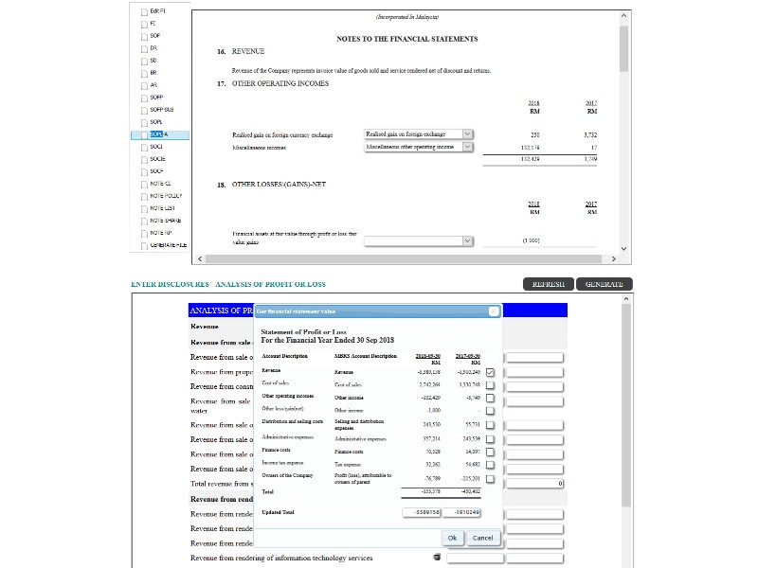Click the horizontal scrollbar right arrow
Viewport: 758px width, 568px height.
coord(613,258)
